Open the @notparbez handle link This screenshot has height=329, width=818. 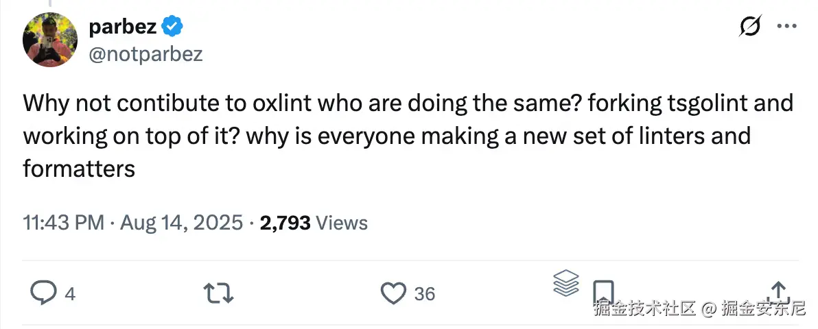pyautogui.click(x=145, y=53)
